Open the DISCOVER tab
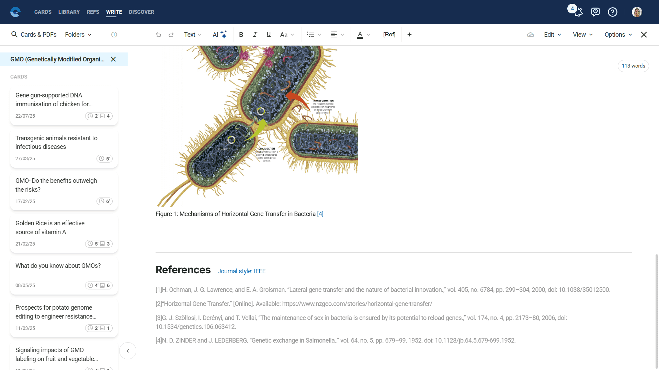 pyautogui.click(x=141, y=12)
